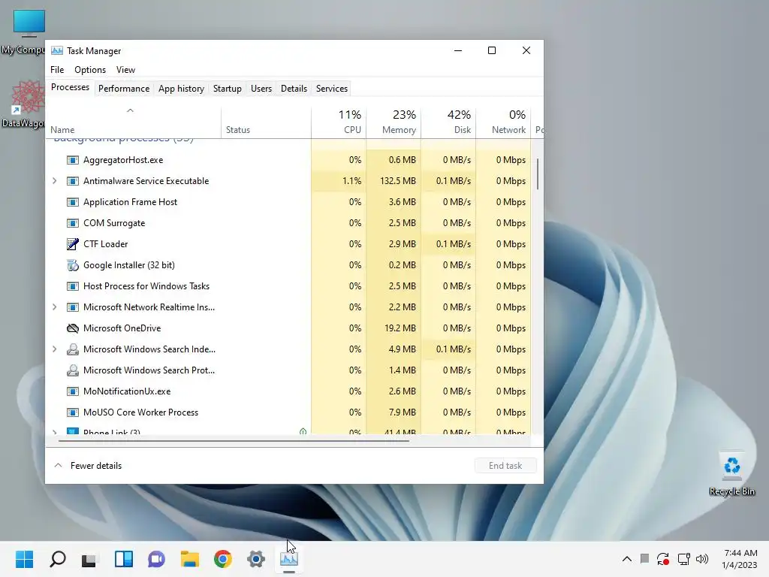This screenshot has width=769, height=577.
Task: Select the My Computer desktop icon
Action: coord(25,32)
